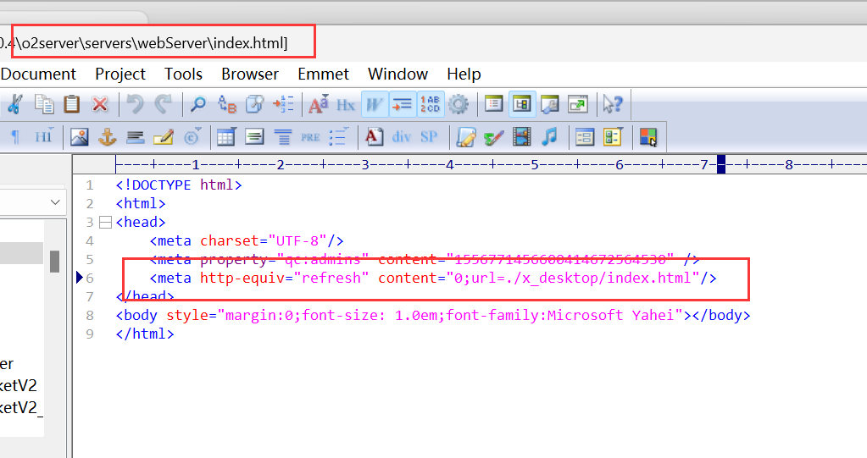Open the Document menu
Viewport: 867px width, 458px height.
click(38, 74)
